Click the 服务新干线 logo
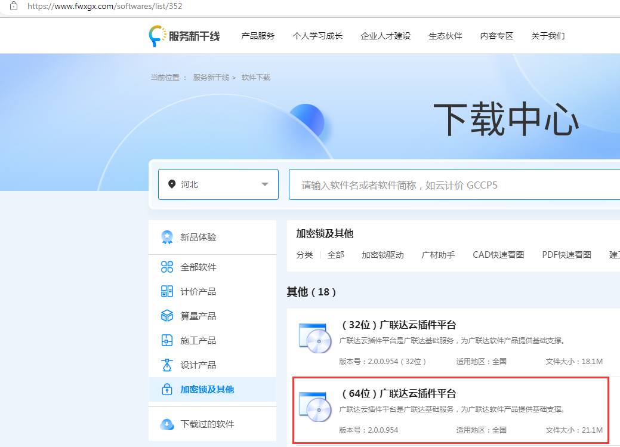Viewport: 620px width, 447px height. [x=184, y=36]
